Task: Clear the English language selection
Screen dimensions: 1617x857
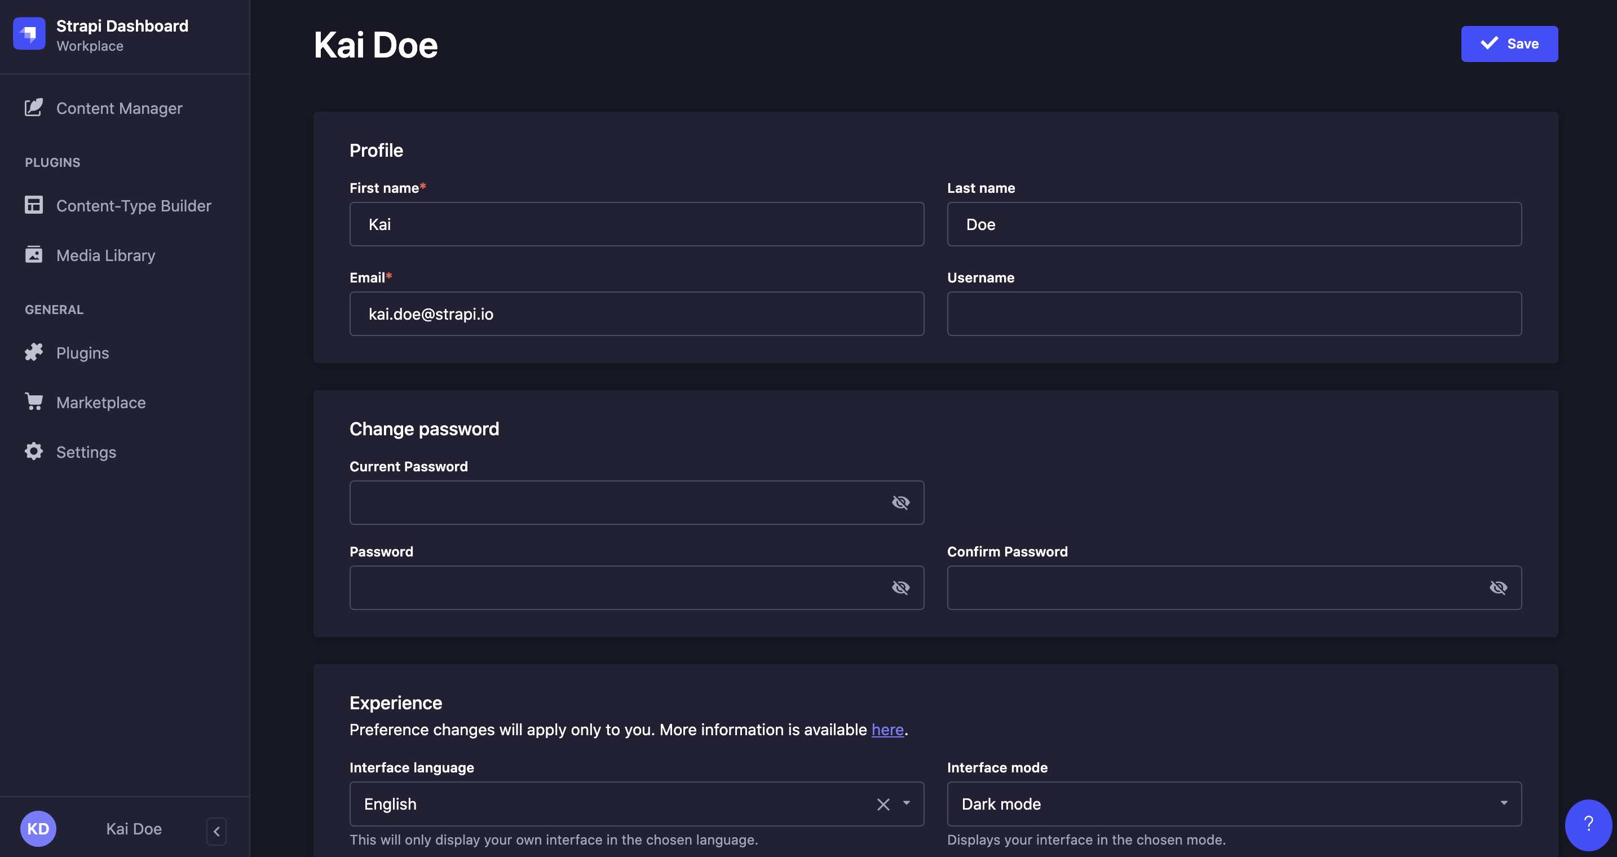Action: 882,804
